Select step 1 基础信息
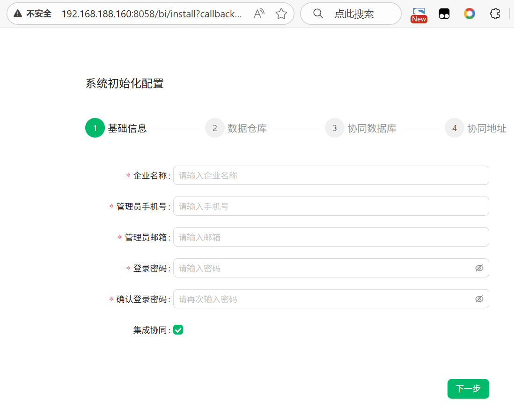The width and height of the screenshot is (514, 408). (95, 128)
